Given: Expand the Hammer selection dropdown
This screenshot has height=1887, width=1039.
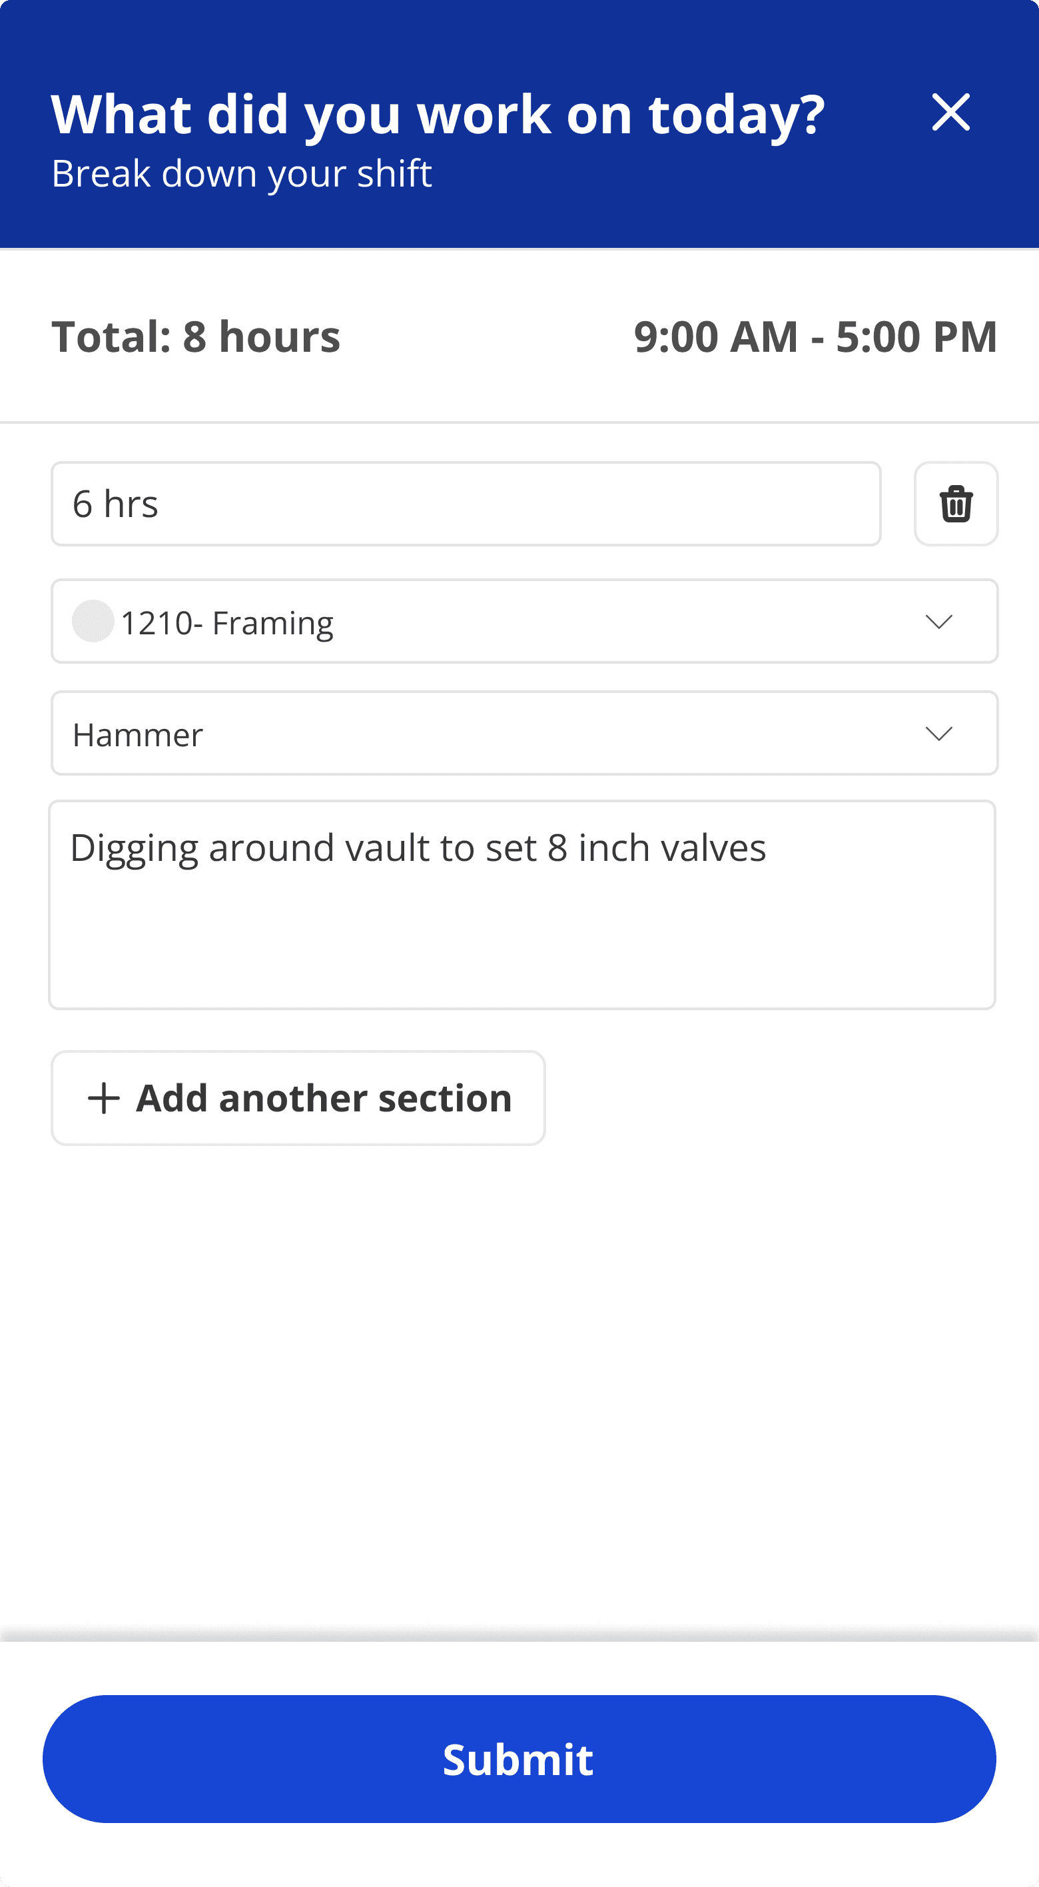Looking at the screenshot, I should click(x=523, y=733).
